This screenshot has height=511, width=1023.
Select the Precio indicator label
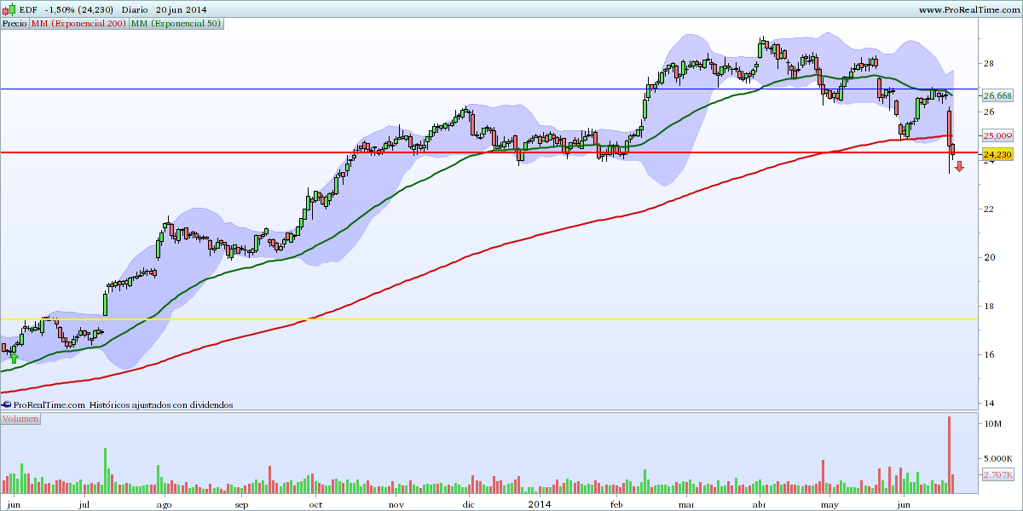[14, 24]
